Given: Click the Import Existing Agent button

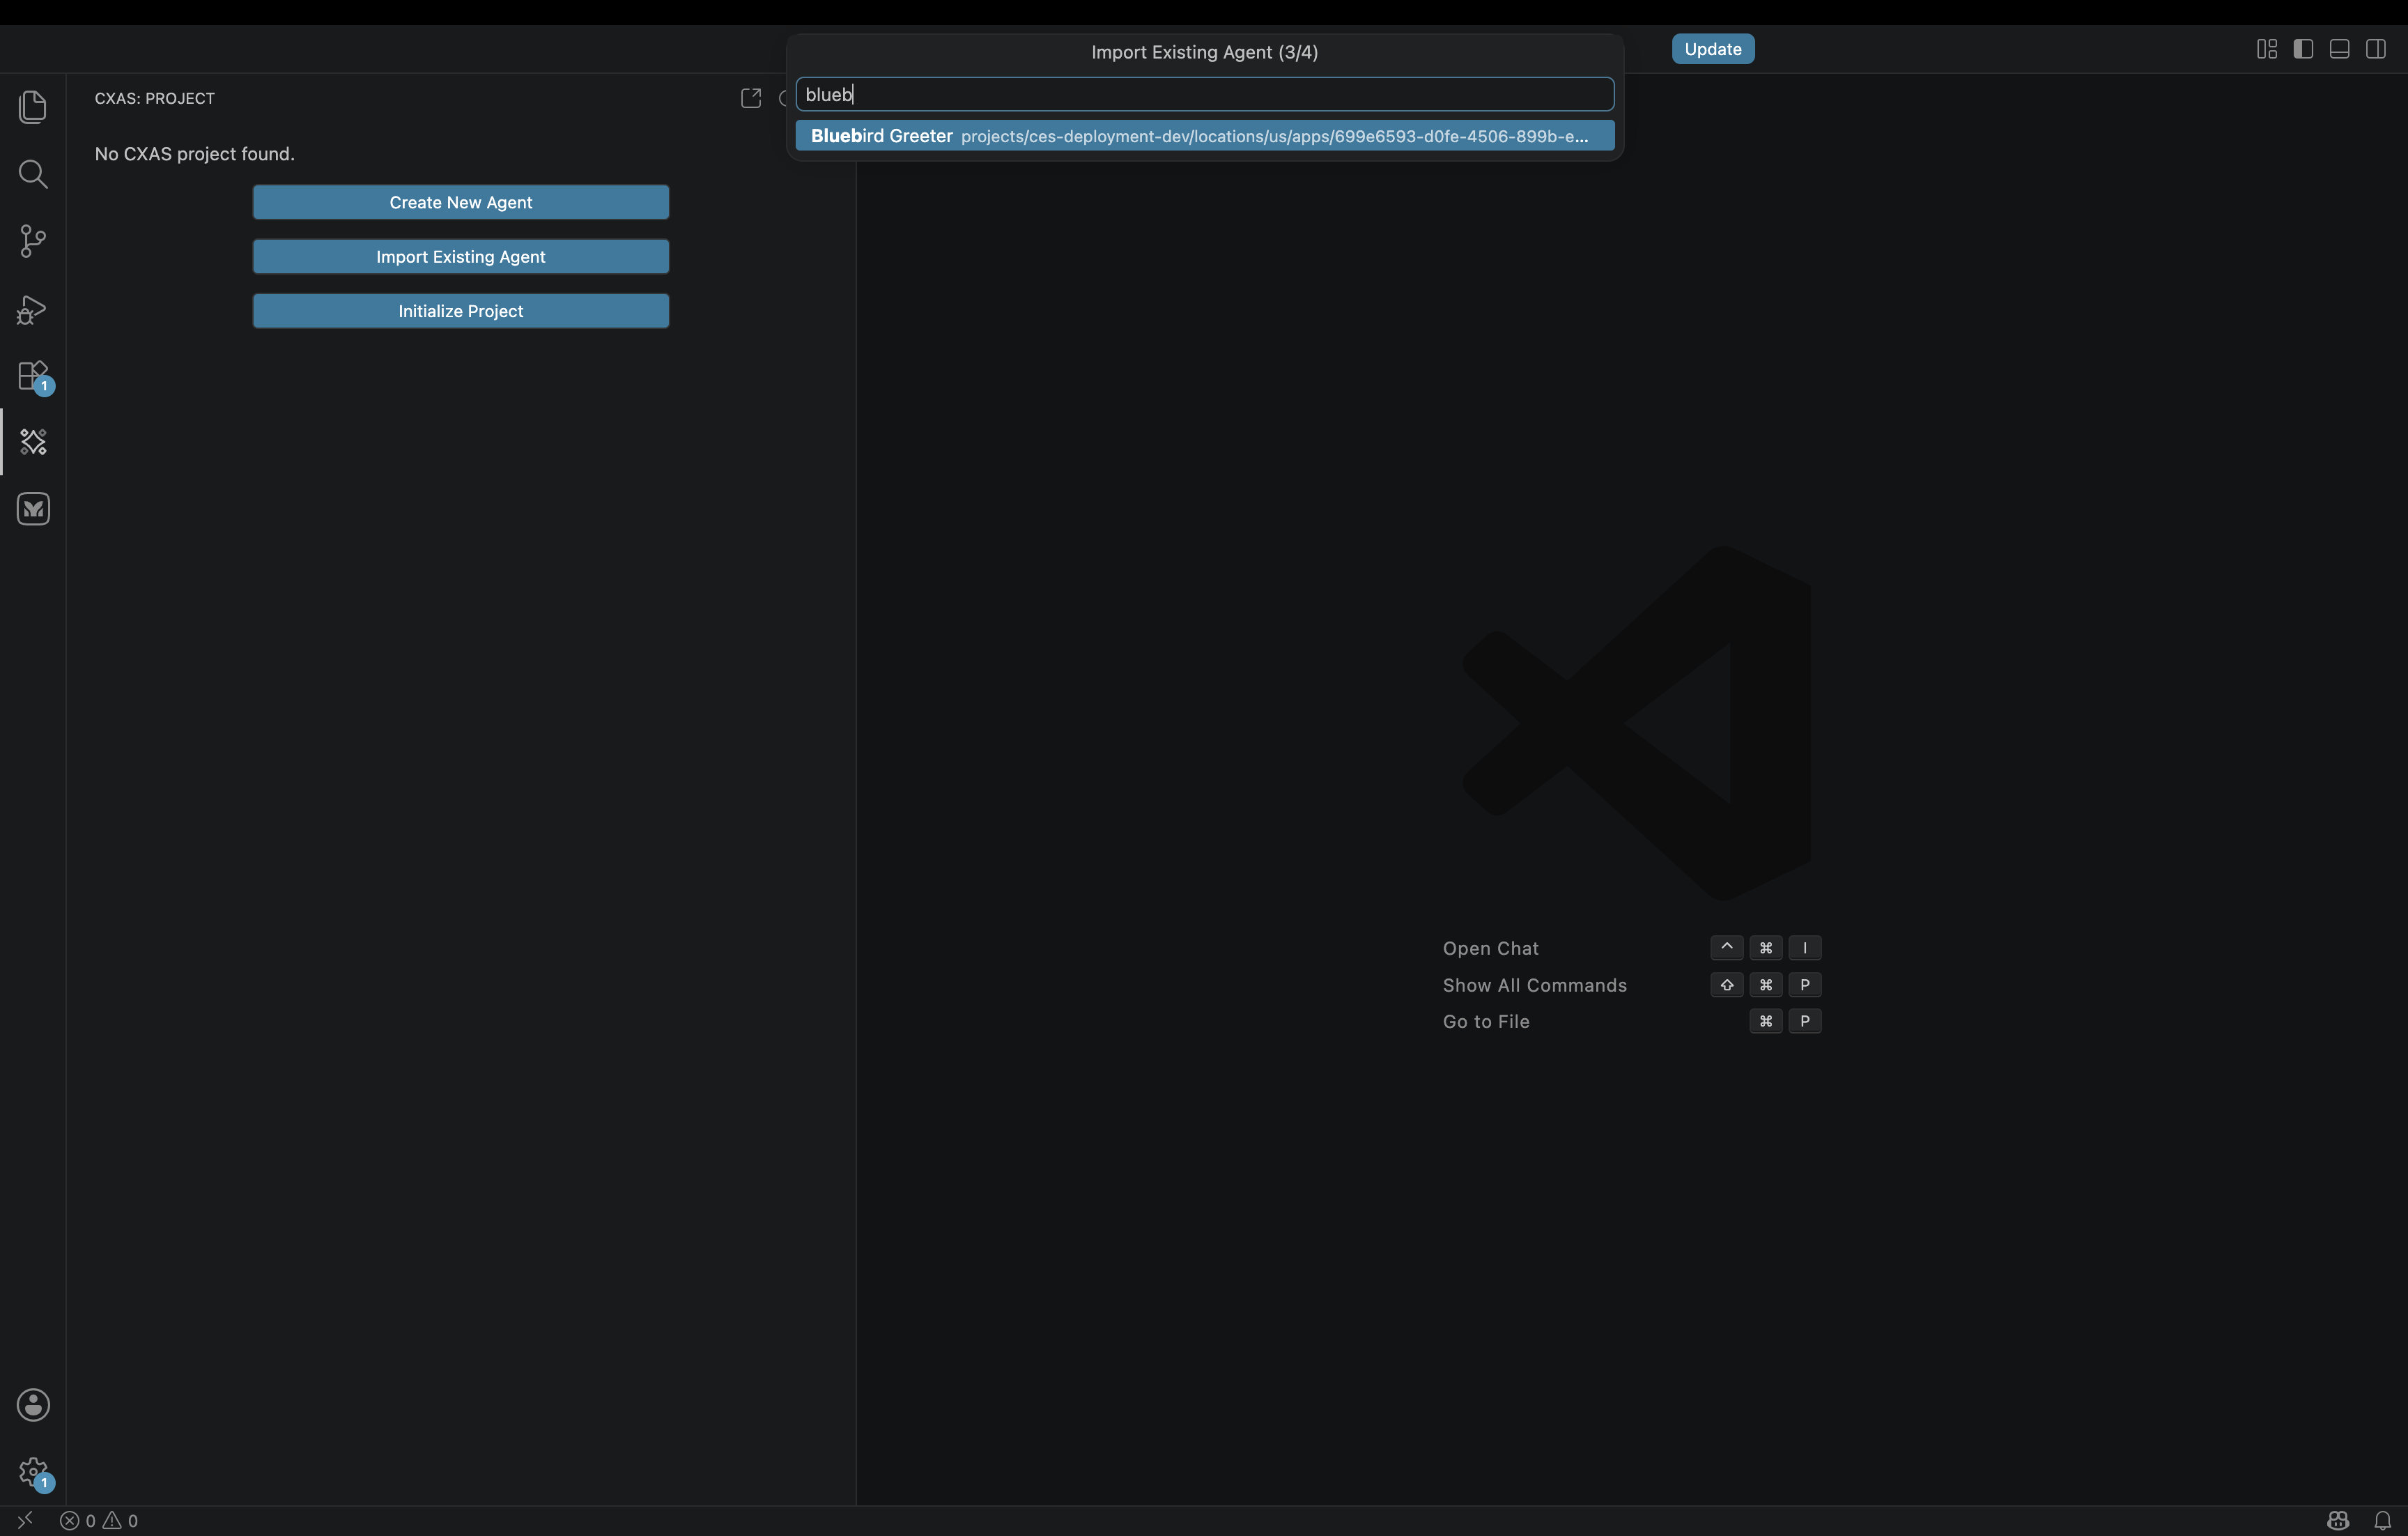Looking at the screenshot, I should (461, 257).
